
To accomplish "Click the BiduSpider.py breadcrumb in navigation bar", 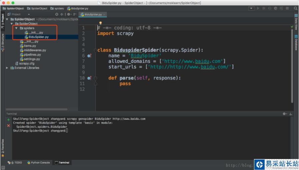I will (x=78, y=8).
